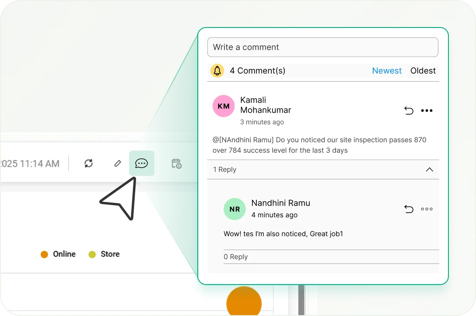Collapse the 1 Reply thread chevron
Image resolution: width=476 pixels, height=316 pixels.
(x=429, y=169)
